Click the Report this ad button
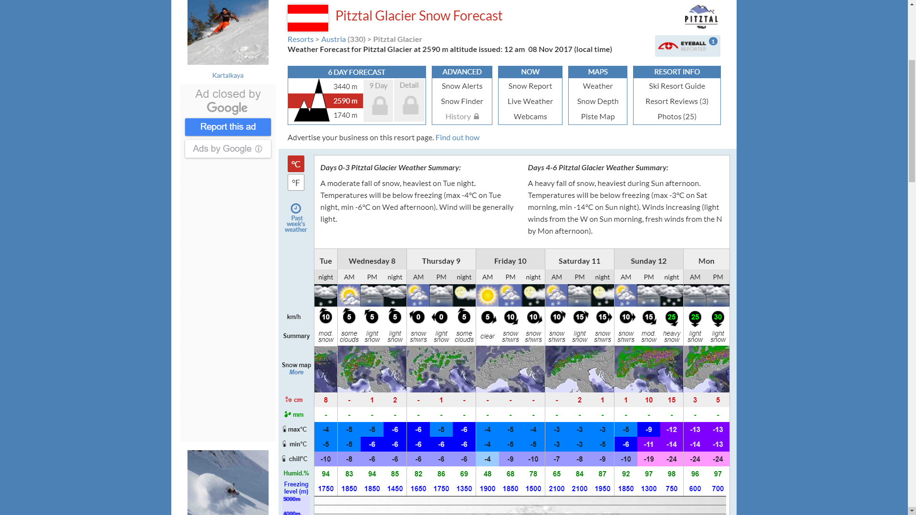916x515 pixels. [228, 127]
